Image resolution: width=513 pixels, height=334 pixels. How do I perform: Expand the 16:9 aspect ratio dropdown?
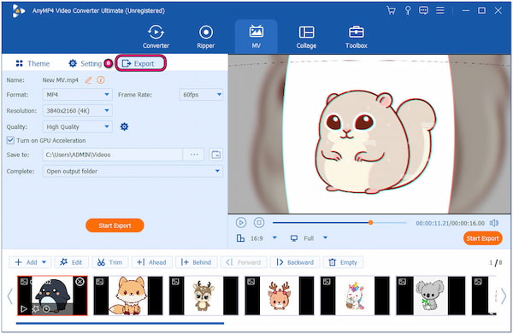click(274, 238)
